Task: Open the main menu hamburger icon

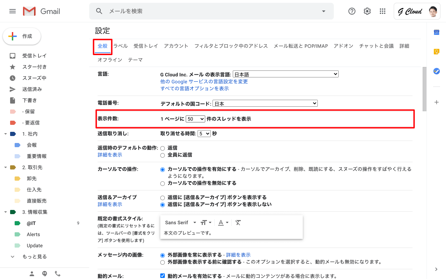Action: point(13,11)
